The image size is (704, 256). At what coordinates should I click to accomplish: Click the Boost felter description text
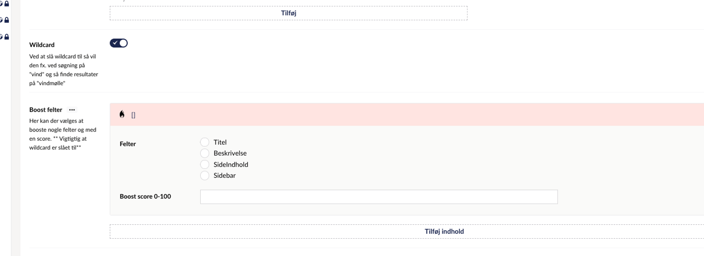click(63, 134)
